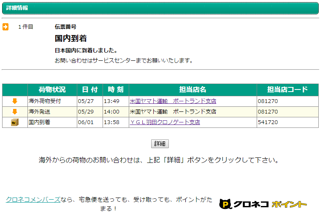This screenshot has height=214, width=320.
Task: Select the 担当店名 column header
Action: pyautogui.click(x=193, y=89)
